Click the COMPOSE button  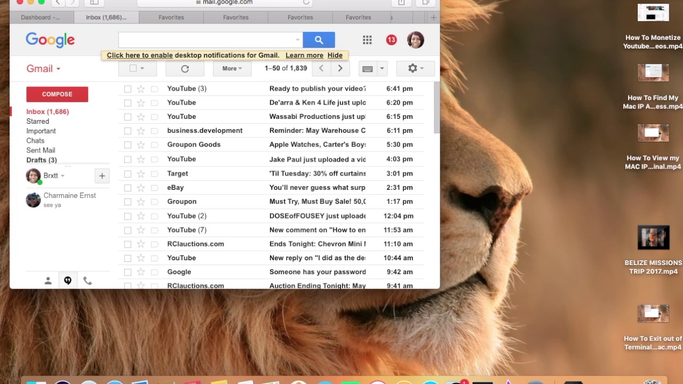pos(57,94)
